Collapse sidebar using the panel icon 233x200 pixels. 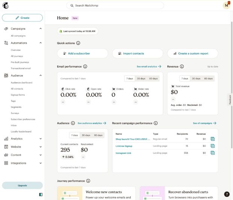[x=41, y=194]
